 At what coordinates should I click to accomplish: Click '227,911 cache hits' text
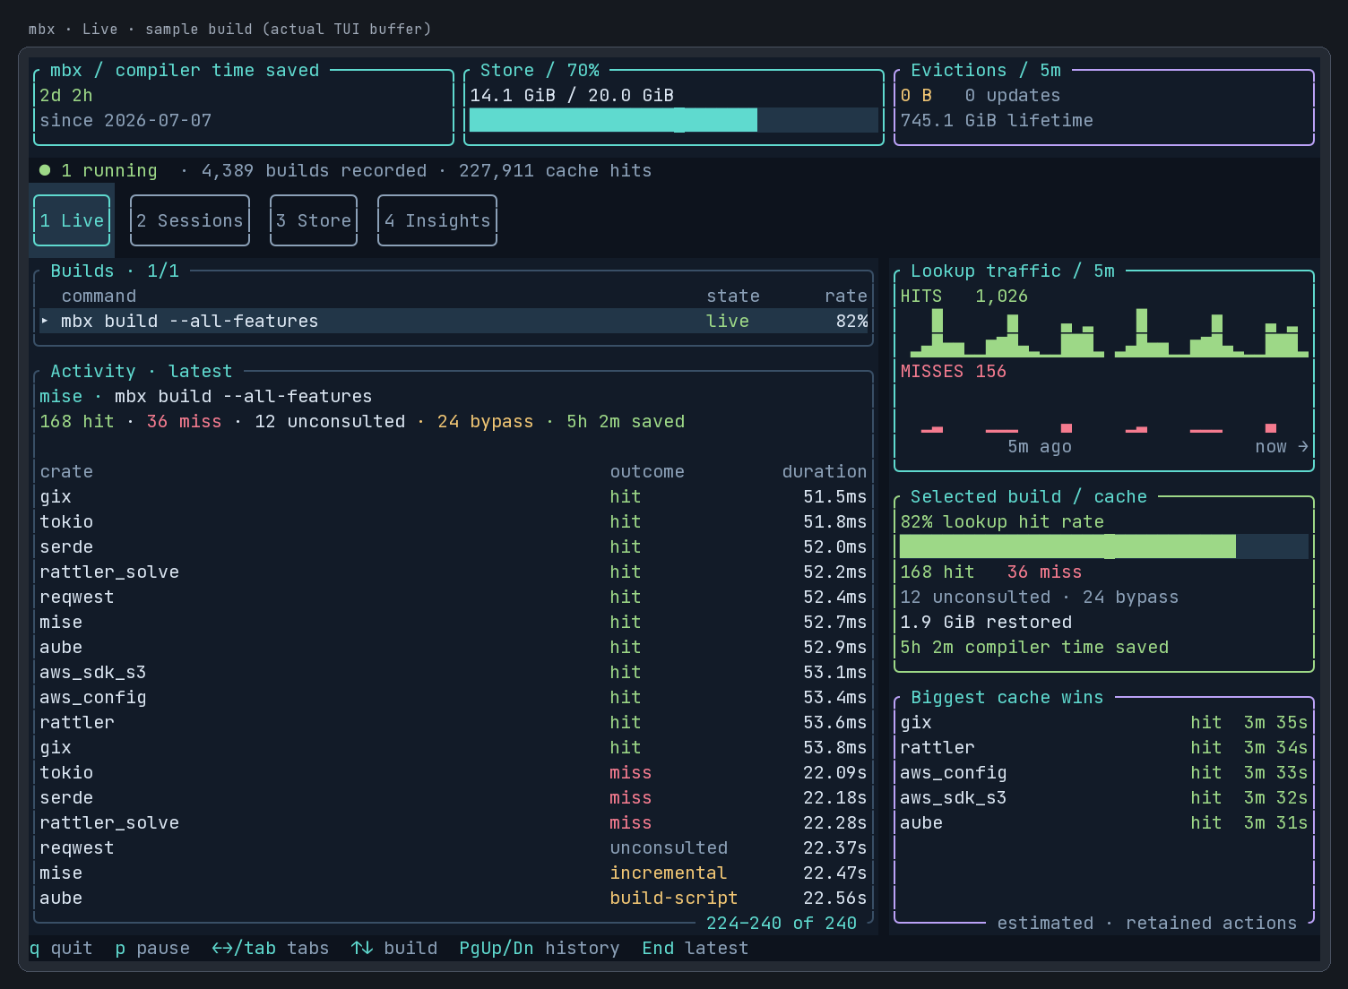pyautogui.click(x=556, y=170)
